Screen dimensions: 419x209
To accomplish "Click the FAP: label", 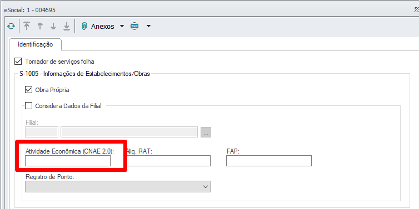I will [233, 151].
